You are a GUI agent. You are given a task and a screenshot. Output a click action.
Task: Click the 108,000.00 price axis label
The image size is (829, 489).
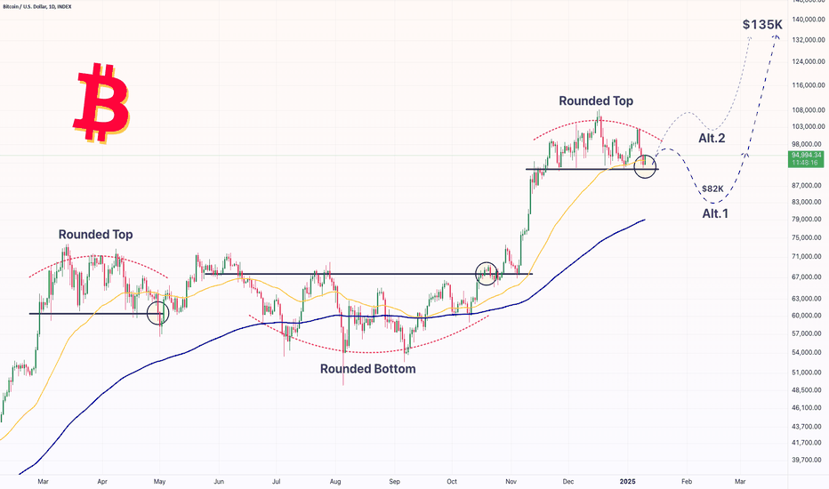(x=809, y=110)
